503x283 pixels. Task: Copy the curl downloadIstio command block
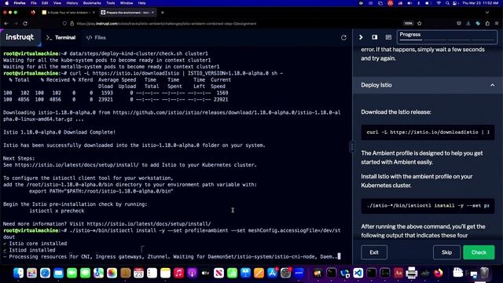(428, 132)
